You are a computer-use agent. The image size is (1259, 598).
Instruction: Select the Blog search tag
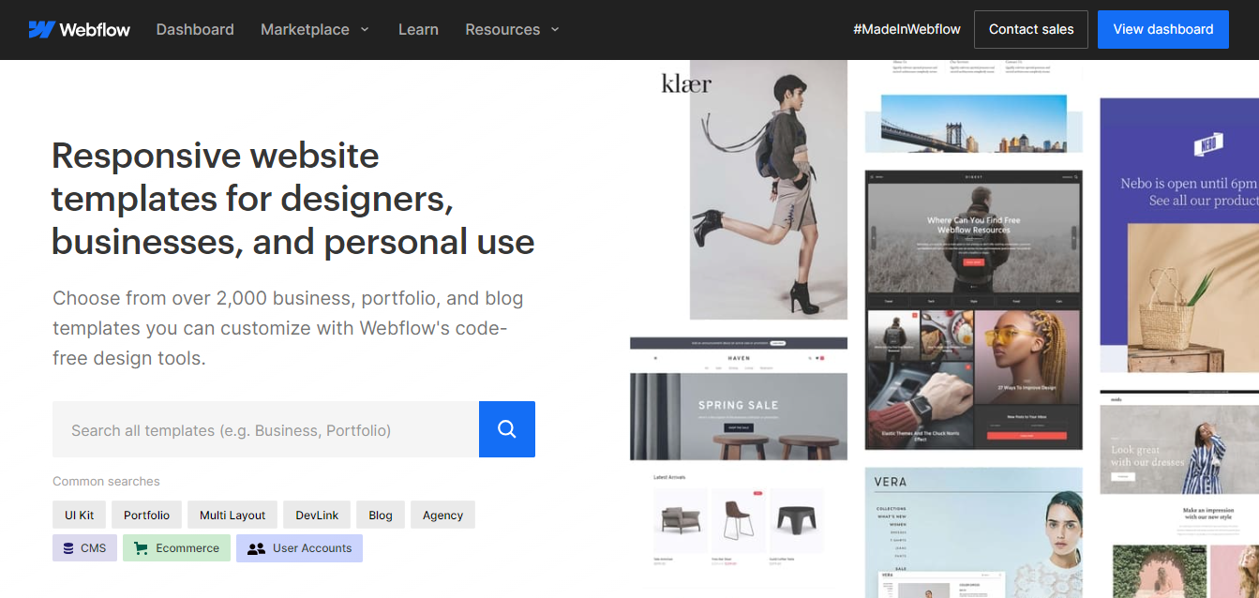point(381,515)
